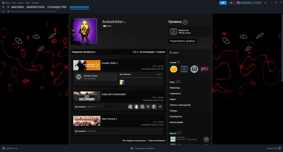Open Все недавно запущенные link
Image resolution: width=283 pixels, height=152 pixels.
(x=134, y=140)
